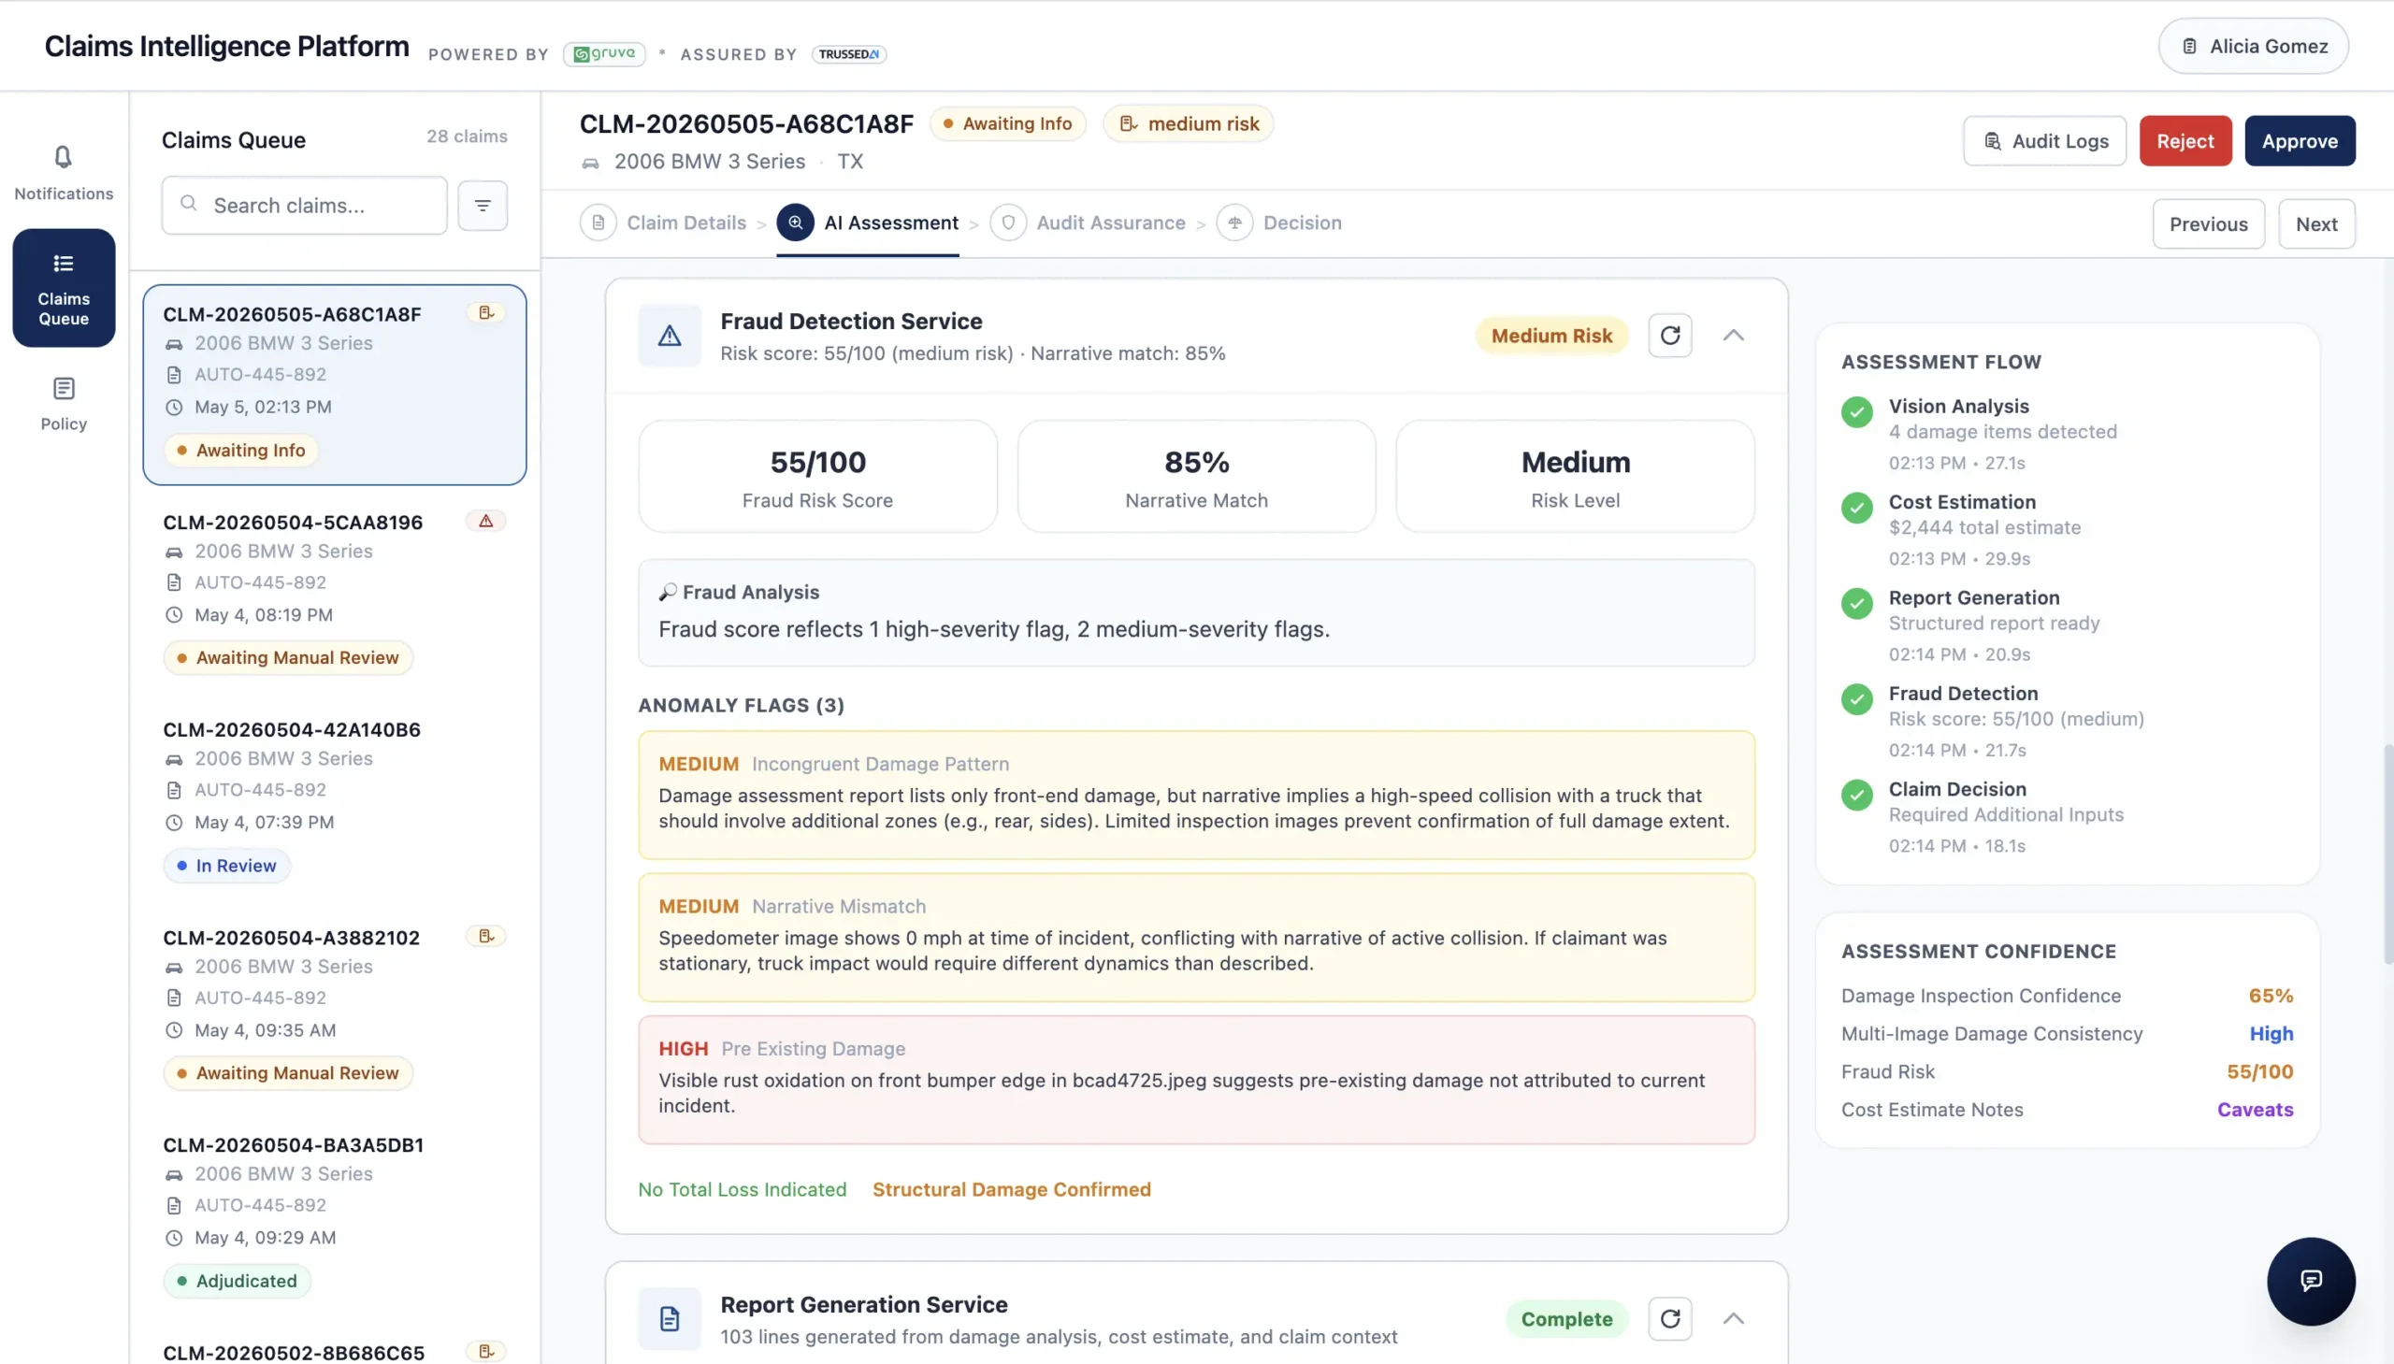Go to the Previous step
The image size is (2394, 1364).
(2209, 223)
